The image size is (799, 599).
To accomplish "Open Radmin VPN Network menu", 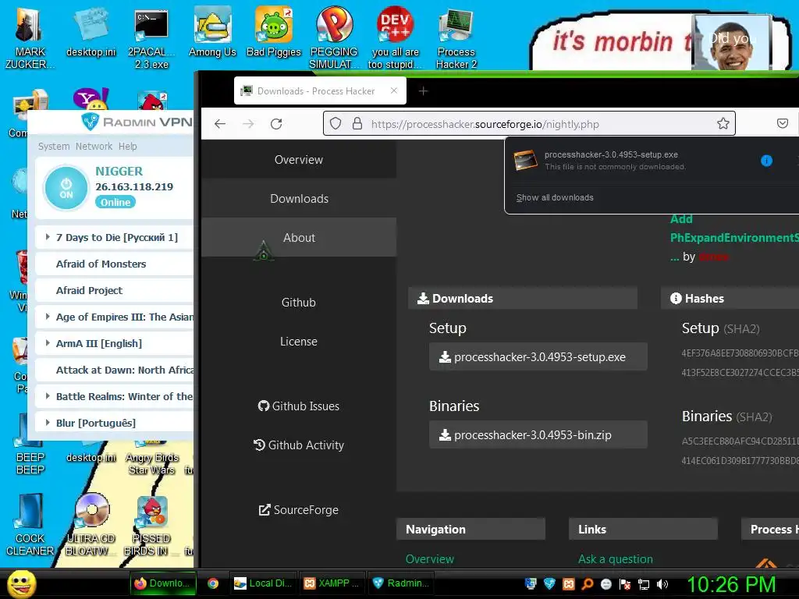I will 94,146.
